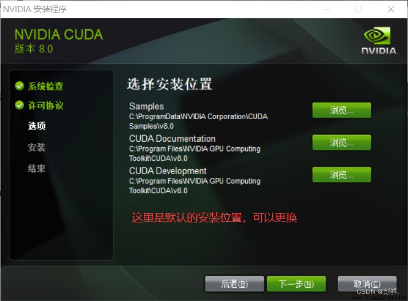Click the CUDA Development path text
Viewport: 408px width, 301px height.
[195, 186]
